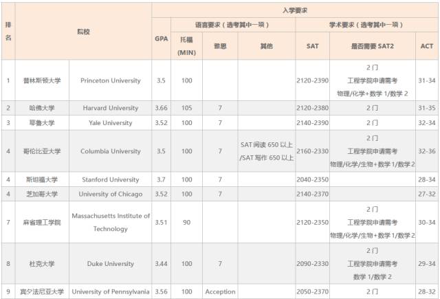The height and width of the screenshot is (299, 440).
Task: Click Pennsylvania's GPA value 3.56
Action: point(161,291)
